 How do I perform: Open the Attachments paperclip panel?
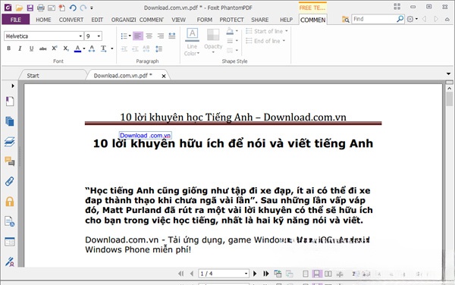click(10, 181)
